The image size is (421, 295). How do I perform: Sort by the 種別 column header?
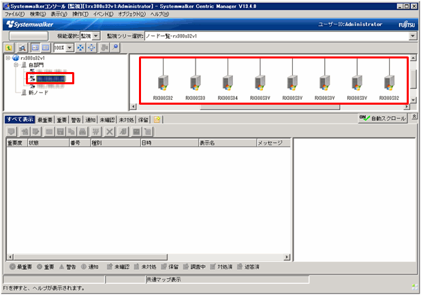pos(116,143)
